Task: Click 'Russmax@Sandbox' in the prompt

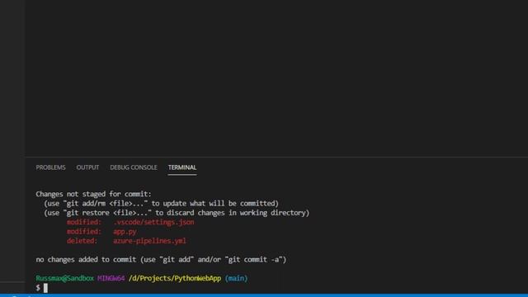Action: (x=64, y=279)
